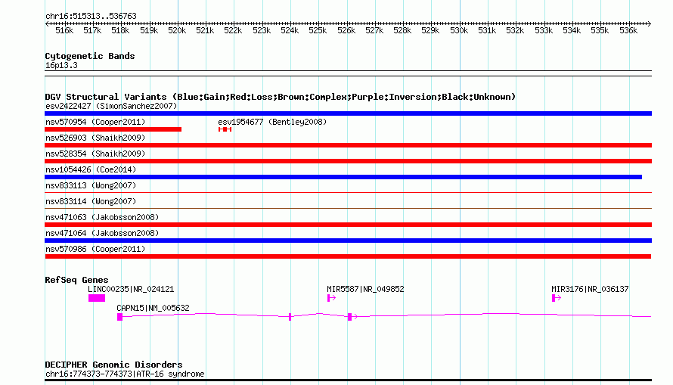
Task: Select the nsv1054426 blue gain bar
Action: [343, 177]
